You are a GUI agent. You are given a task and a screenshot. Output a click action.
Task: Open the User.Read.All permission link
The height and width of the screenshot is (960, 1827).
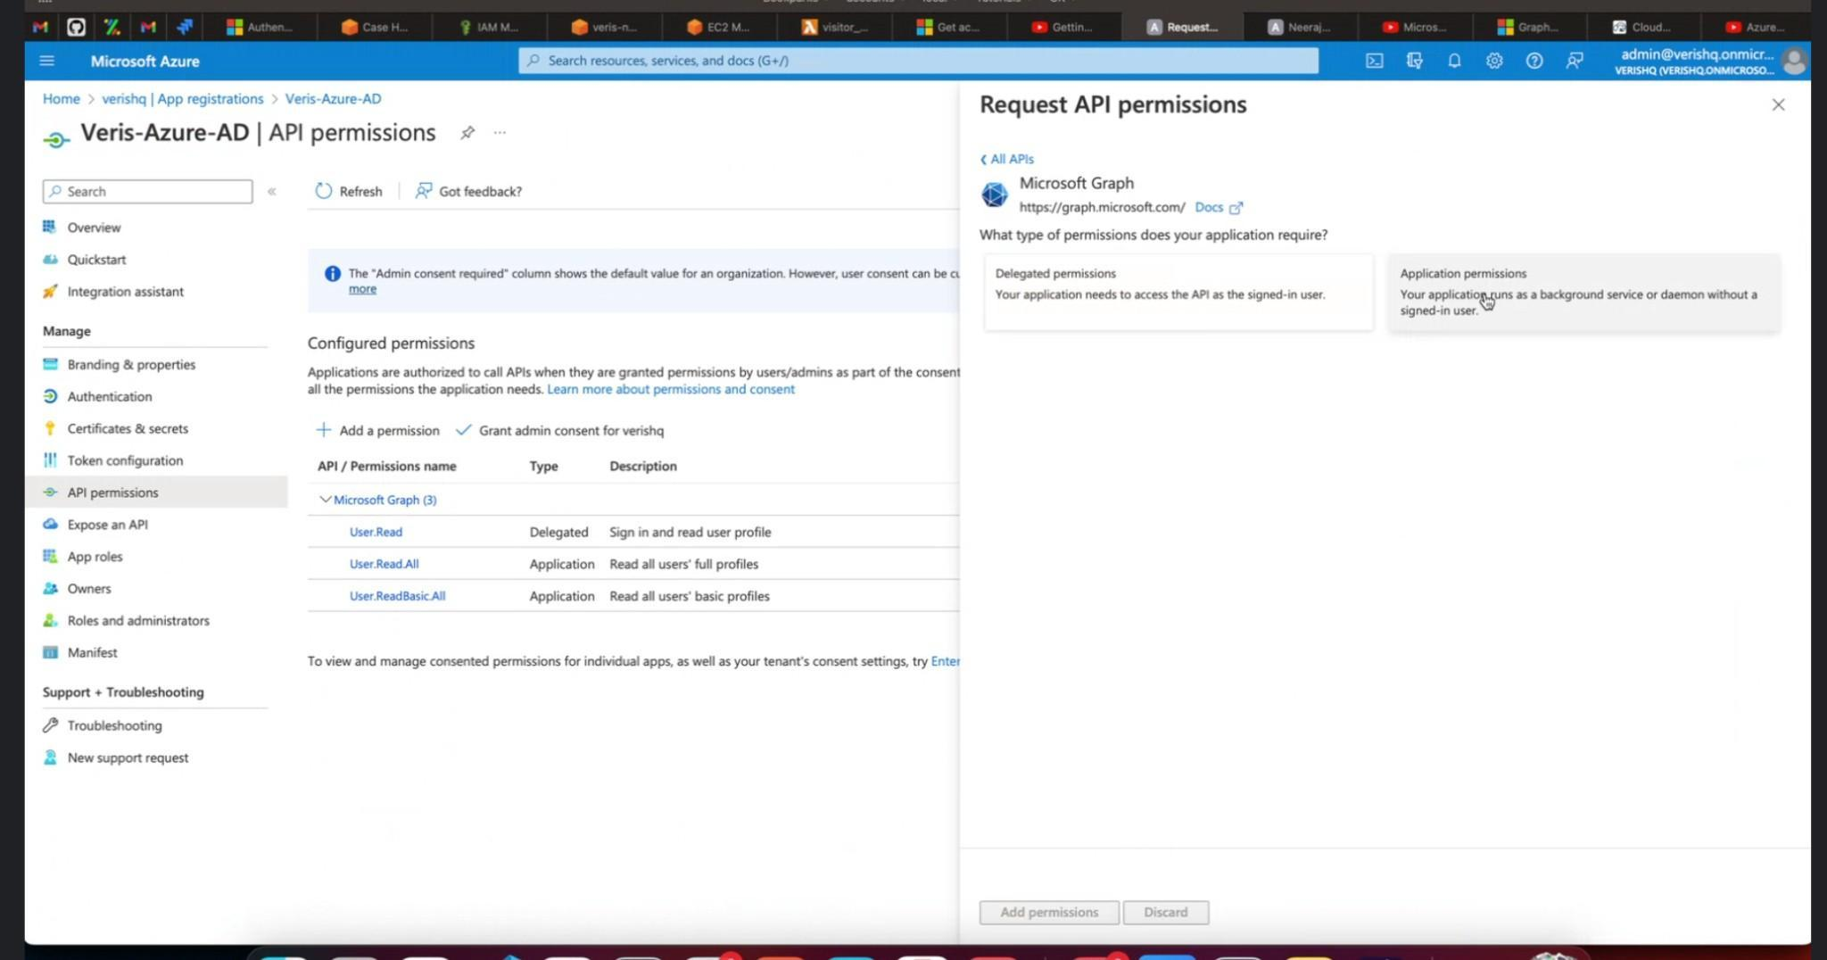click(x=384, y=564)
